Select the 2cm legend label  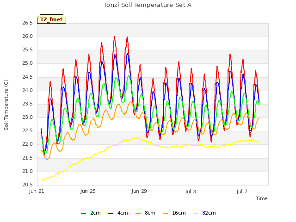(95, 213)
